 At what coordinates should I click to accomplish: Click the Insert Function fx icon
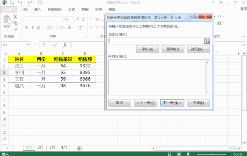coord(65,45)
